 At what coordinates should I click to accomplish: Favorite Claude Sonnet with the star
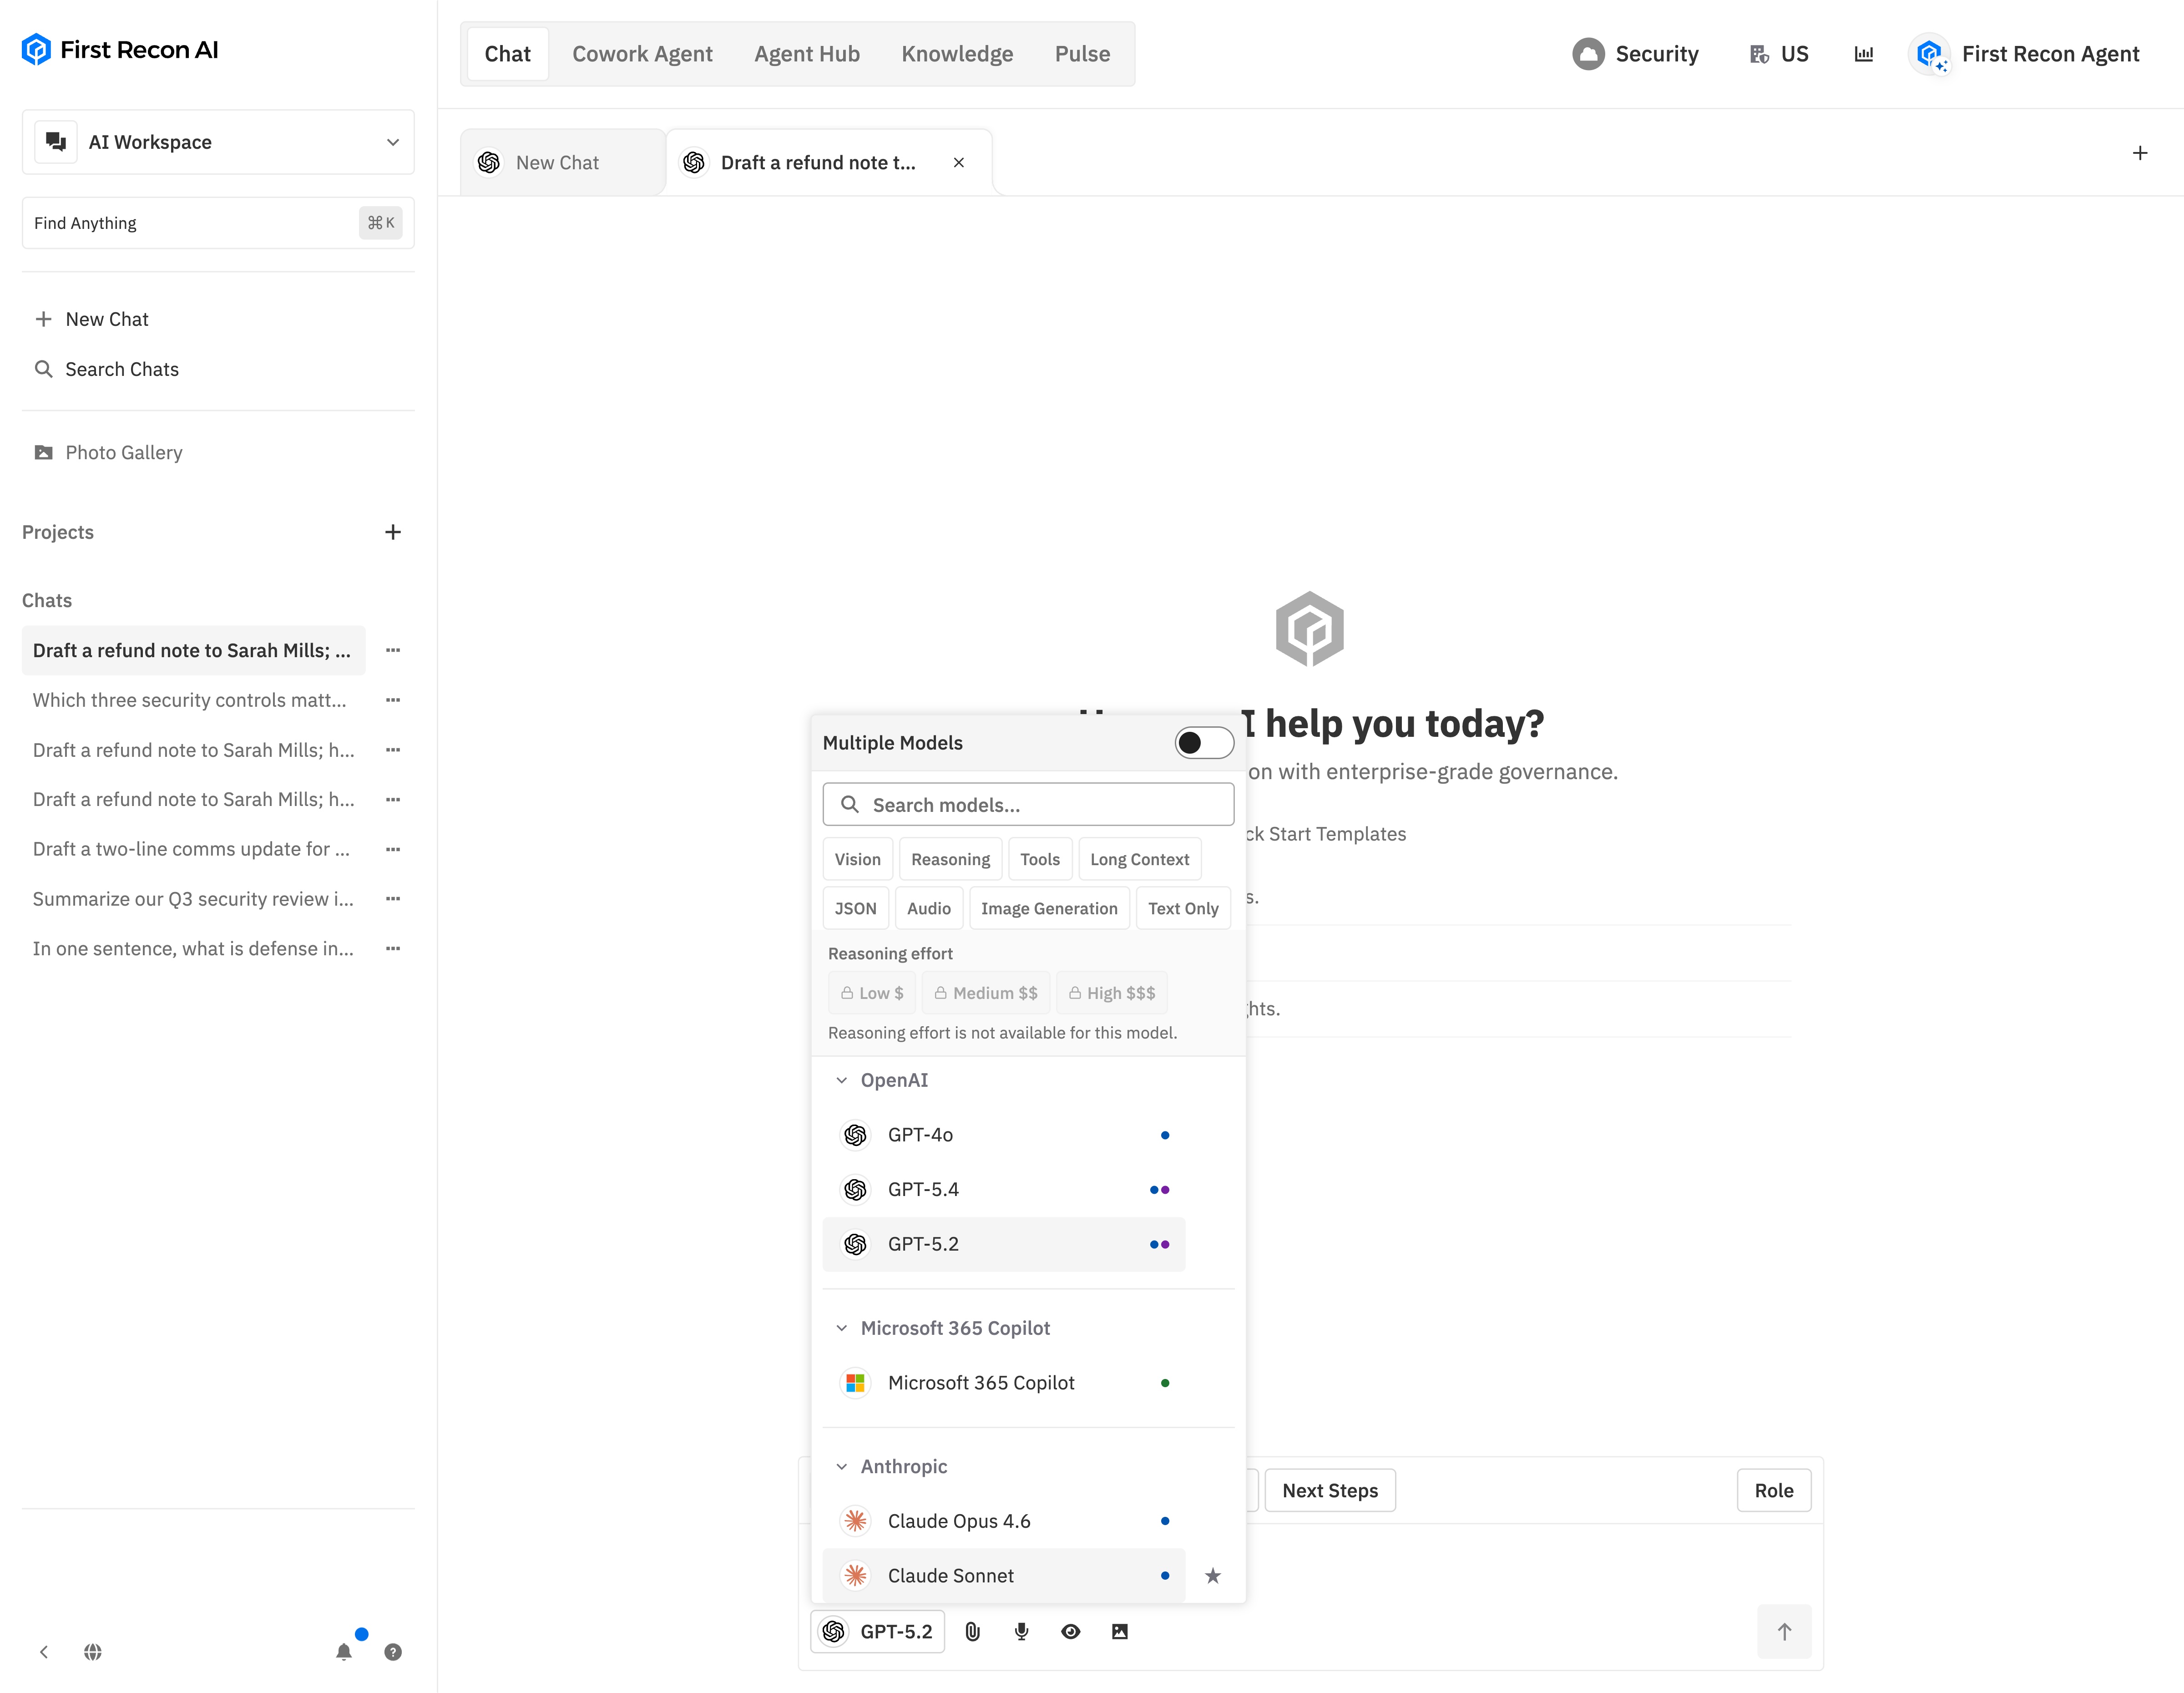(x=1213, y=1576)
